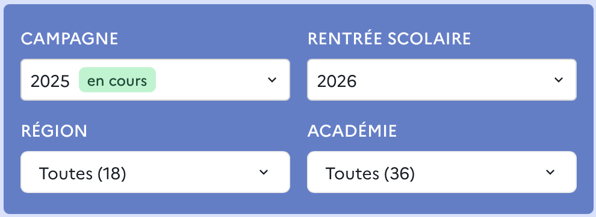Click the RÉGION field label
The height and width of the screenshot is (217, 596).
[54, 131]
